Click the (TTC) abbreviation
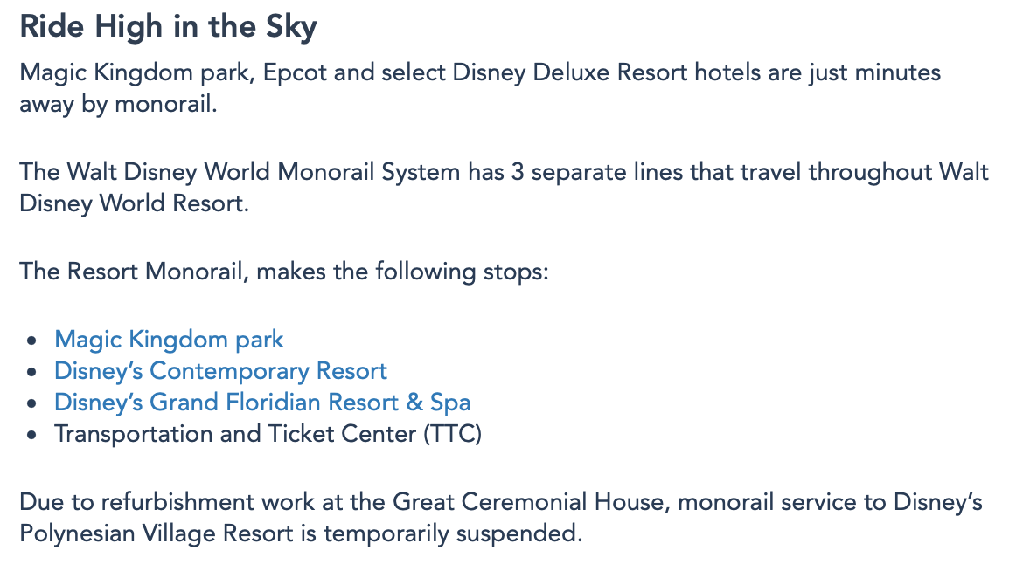1023x578 pixels. click(x=453, y=434)
